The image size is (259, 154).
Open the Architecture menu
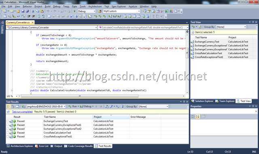[95, 6]
